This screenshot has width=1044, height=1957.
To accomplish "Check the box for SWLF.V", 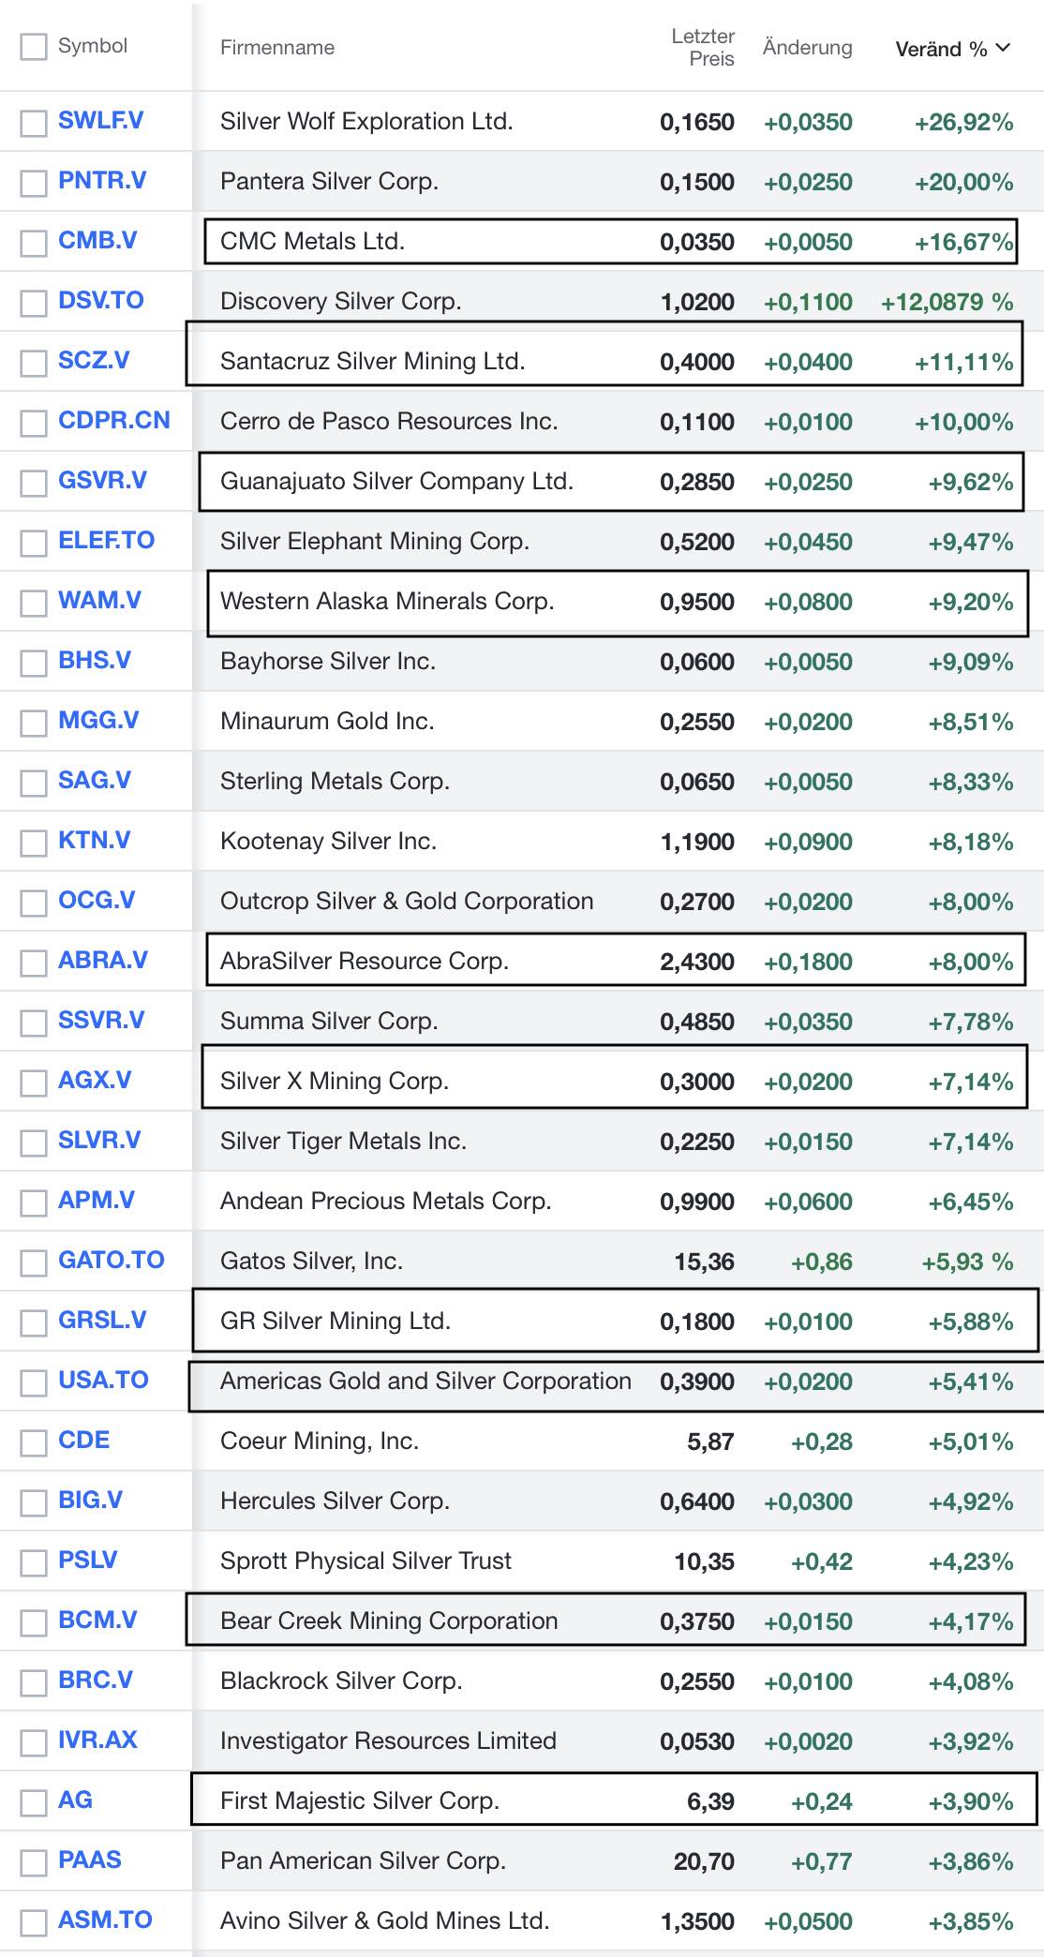I will [34, 123].
